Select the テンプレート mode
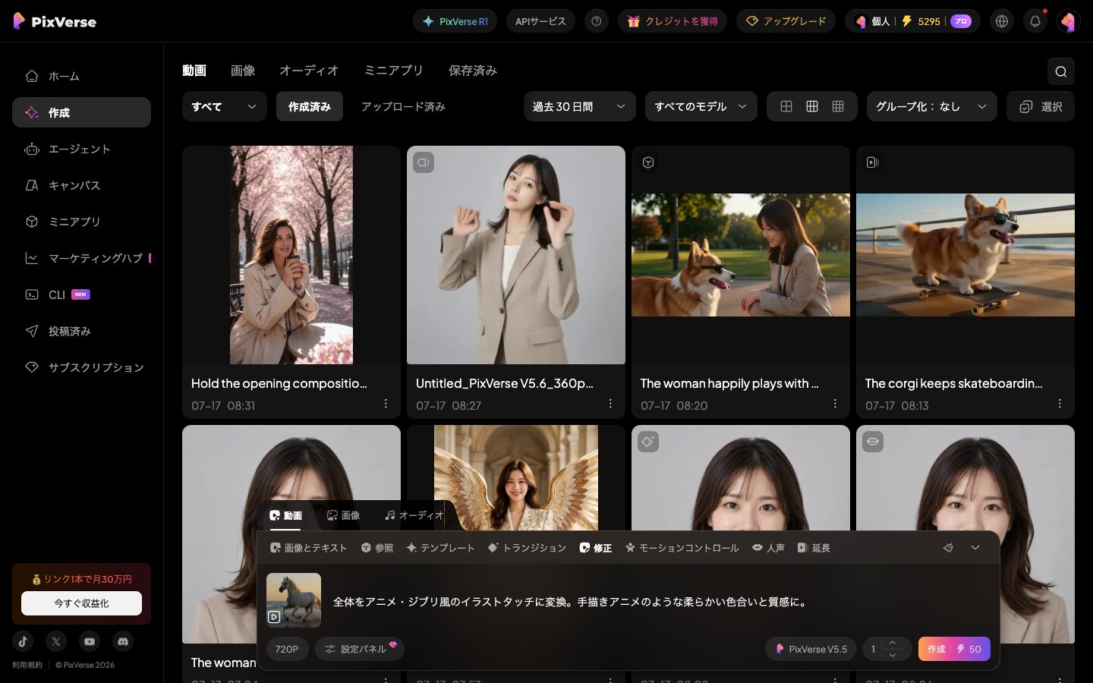 coord(440,548)
